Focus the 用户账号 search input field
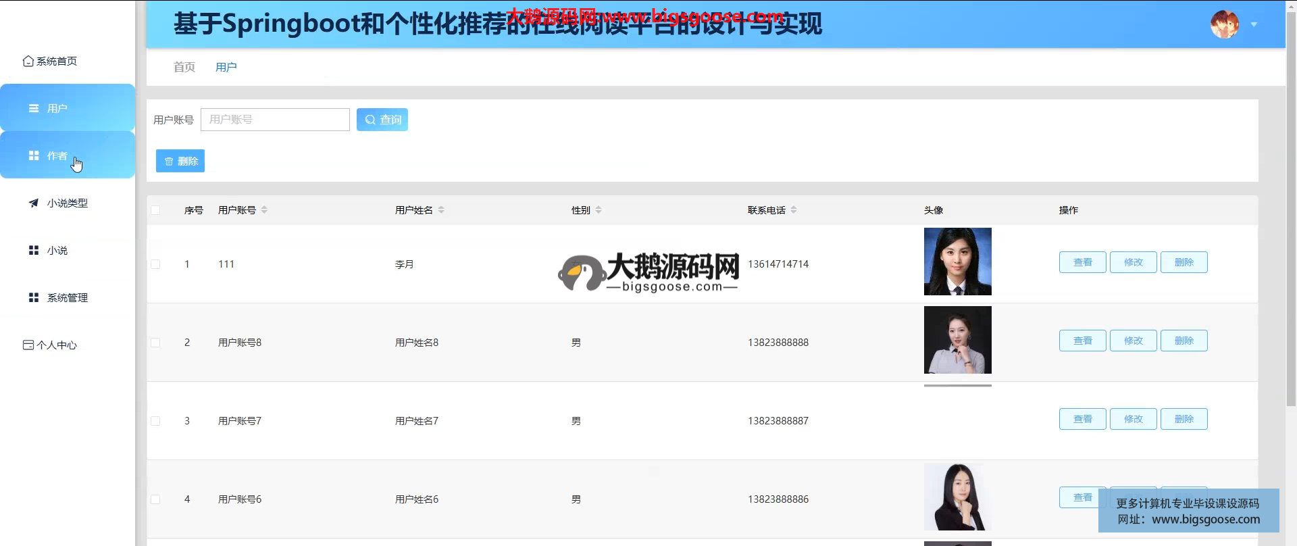Screen dimensions: 1297x546 click(x=275, y=120)
